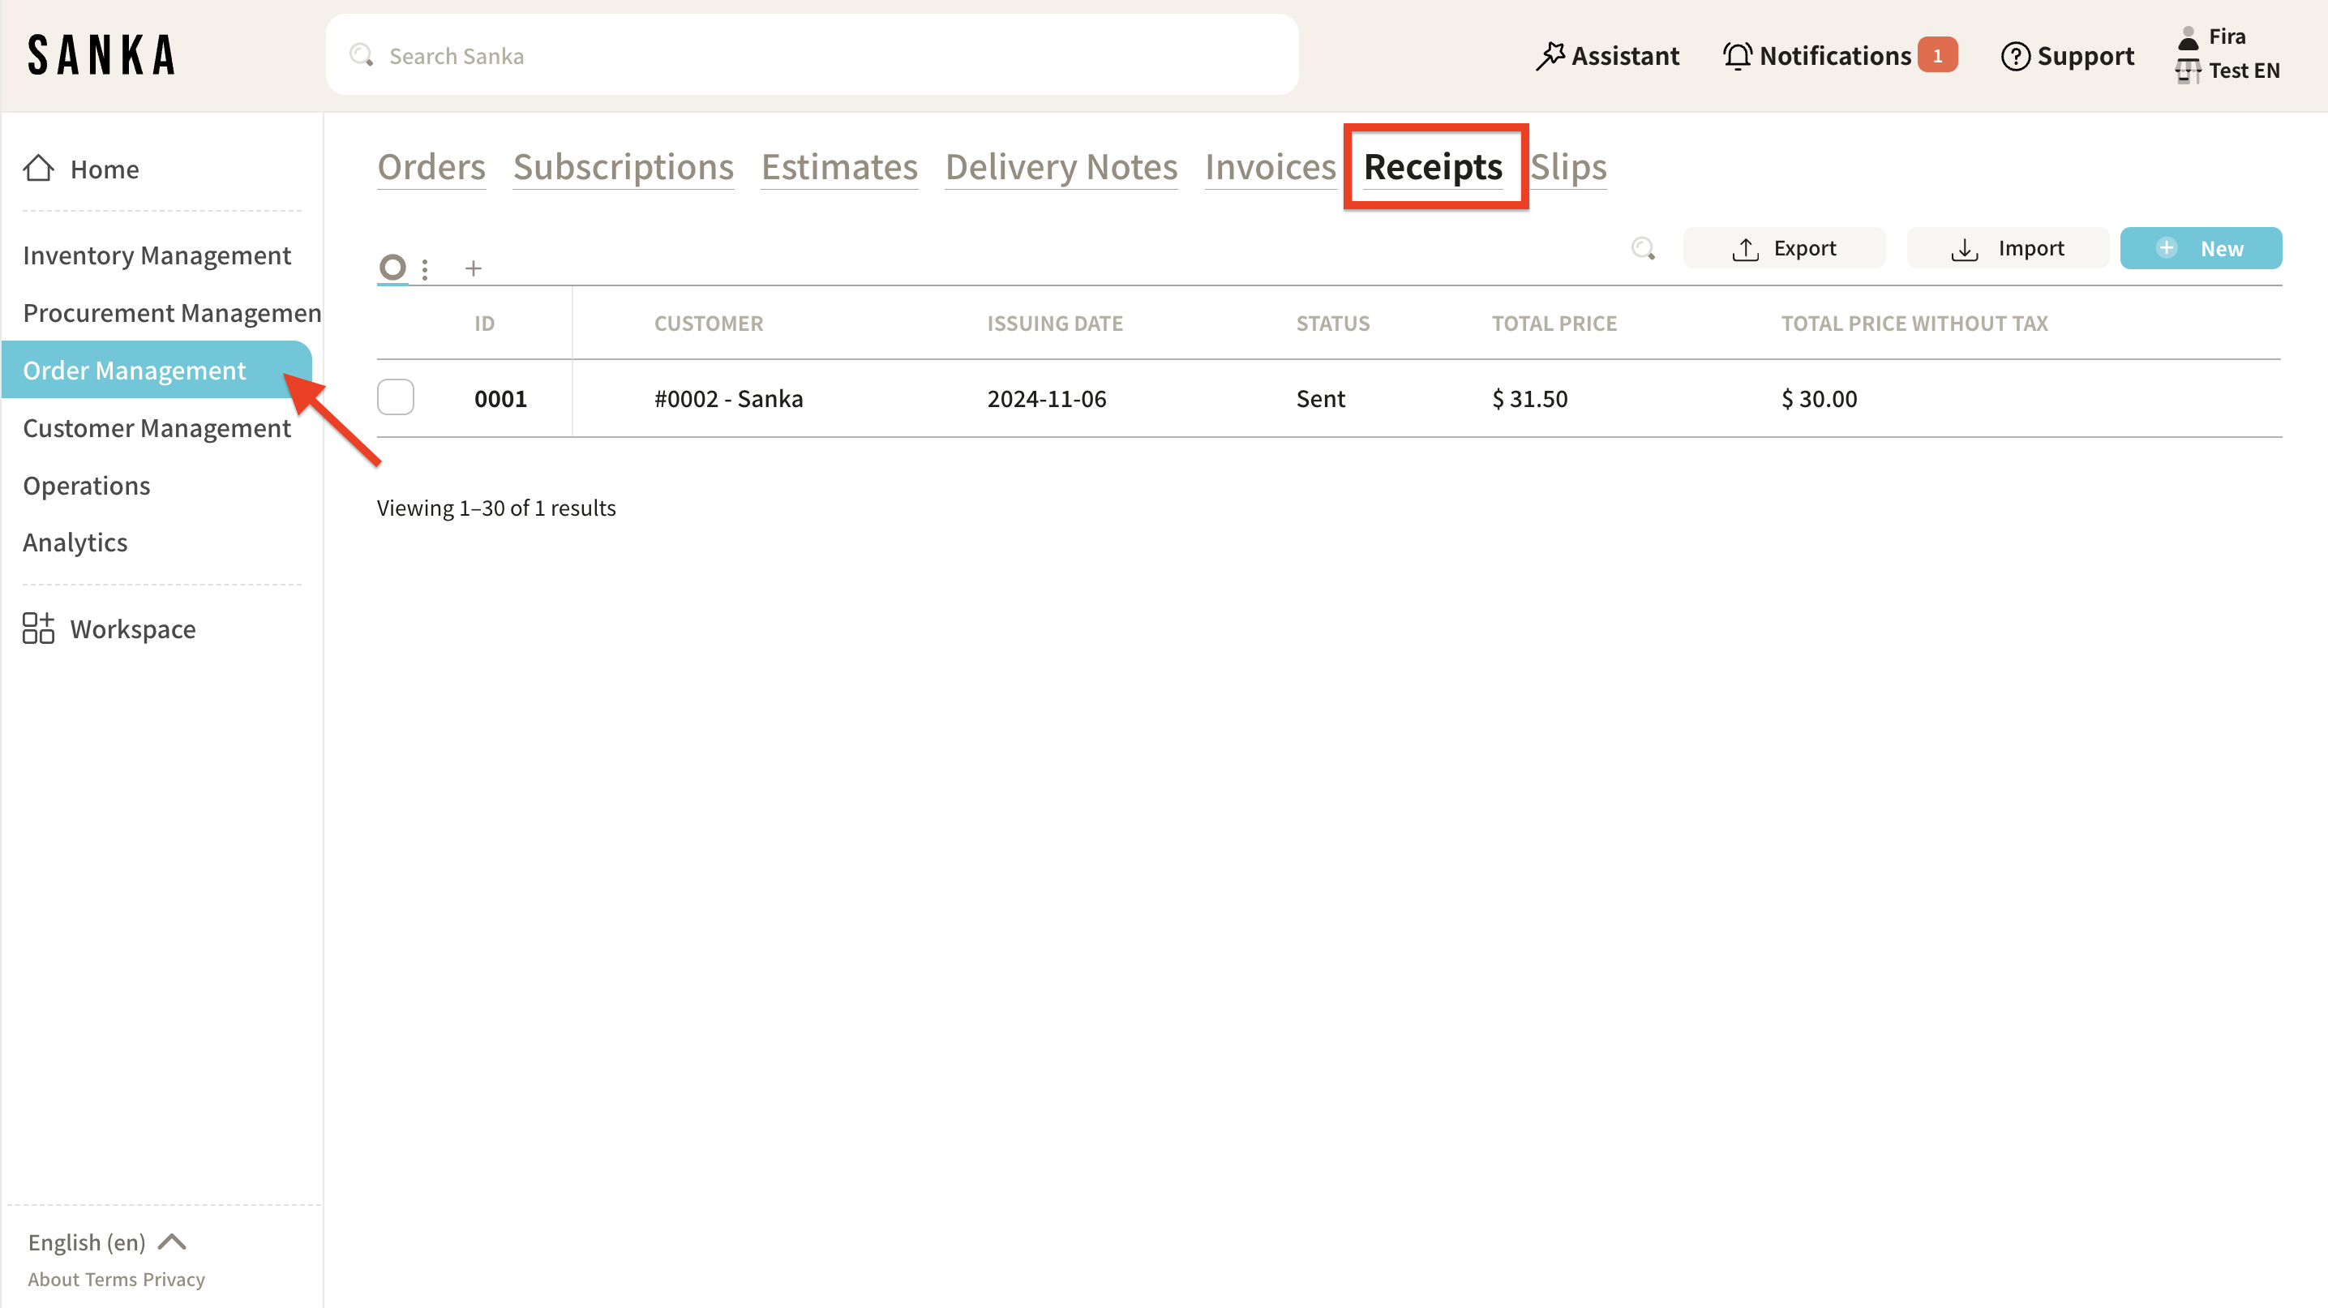Click the Workspace grid icon
This screenshot has height=1308, width=2328.
(38, 628)
